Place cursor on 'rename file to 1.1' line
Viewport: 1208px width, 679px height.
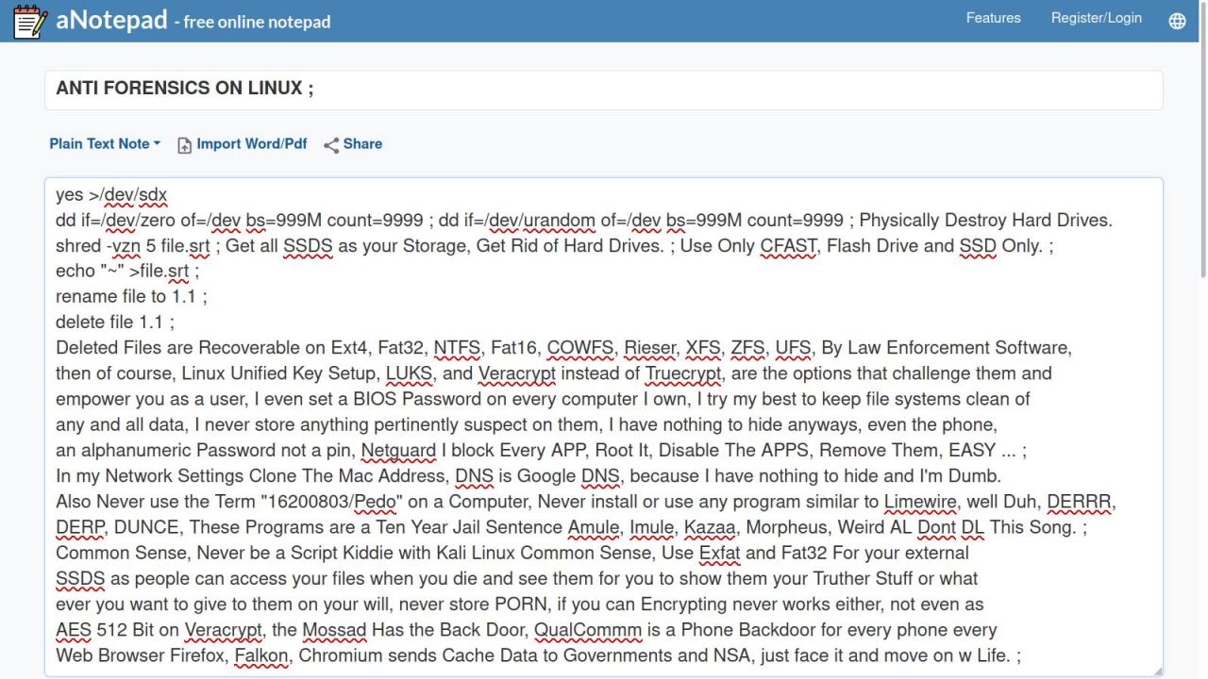(130, 297)
